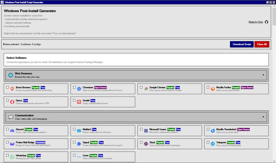Click the Clear All button
276x163 pixels.
pyautogui.click(x=262, y=44)
